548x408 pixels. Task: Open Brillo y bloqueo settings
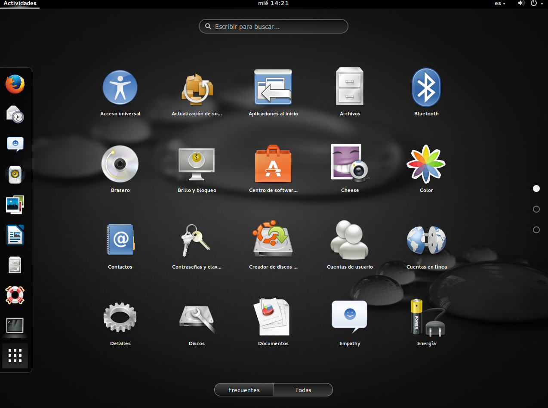pos(197,164)
